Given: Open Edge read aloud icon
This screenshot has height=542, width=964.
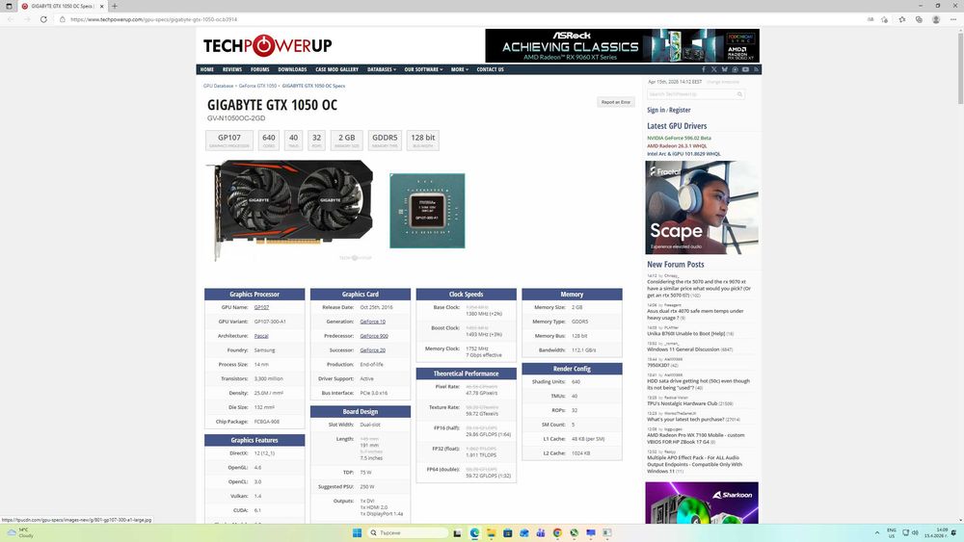Looking at the screenshot, I should (870, 19).
